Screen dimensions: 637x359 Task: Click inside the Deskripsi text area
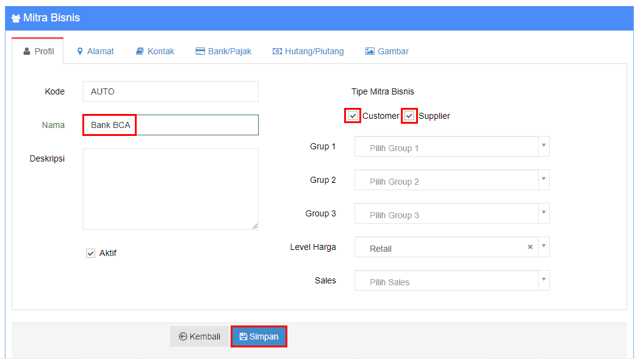click(171, 189)
